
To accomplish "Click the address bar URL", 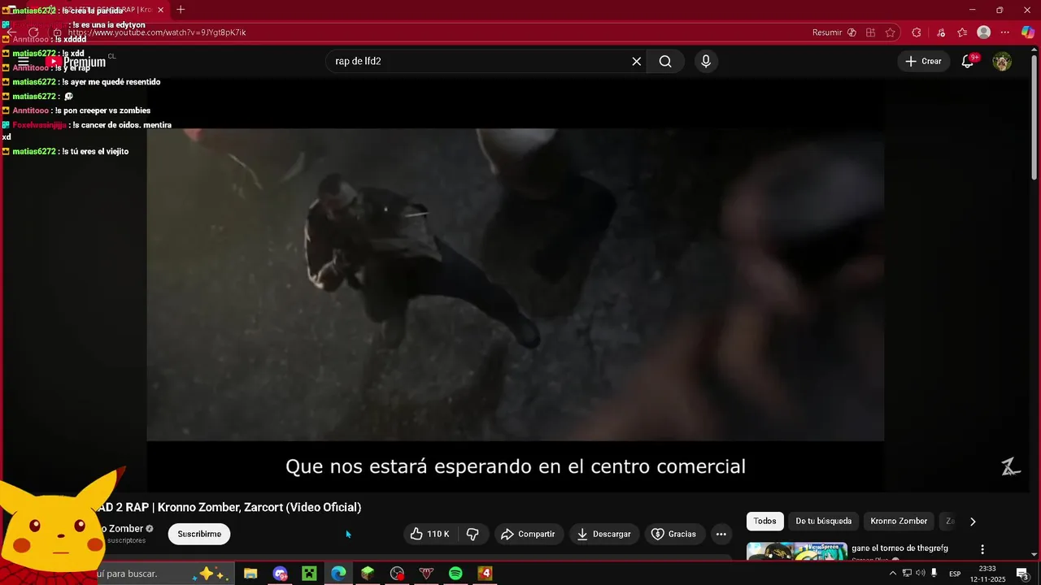I will click(157, 32).
